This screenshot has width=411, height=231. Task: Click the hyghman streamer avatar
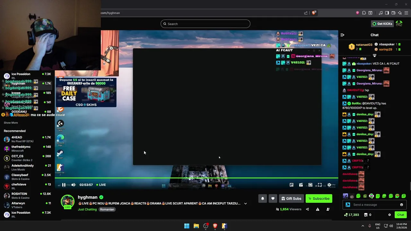[x=67, y=201]
